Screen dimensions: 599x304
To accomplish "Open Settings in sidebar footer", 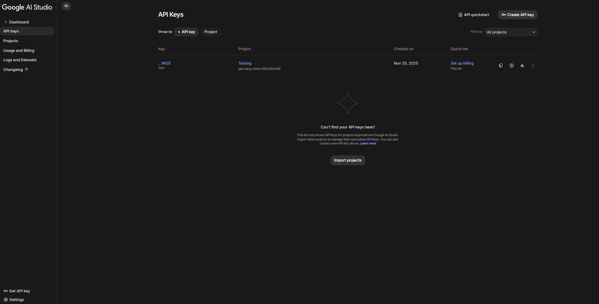I will (x=14, y=300).
